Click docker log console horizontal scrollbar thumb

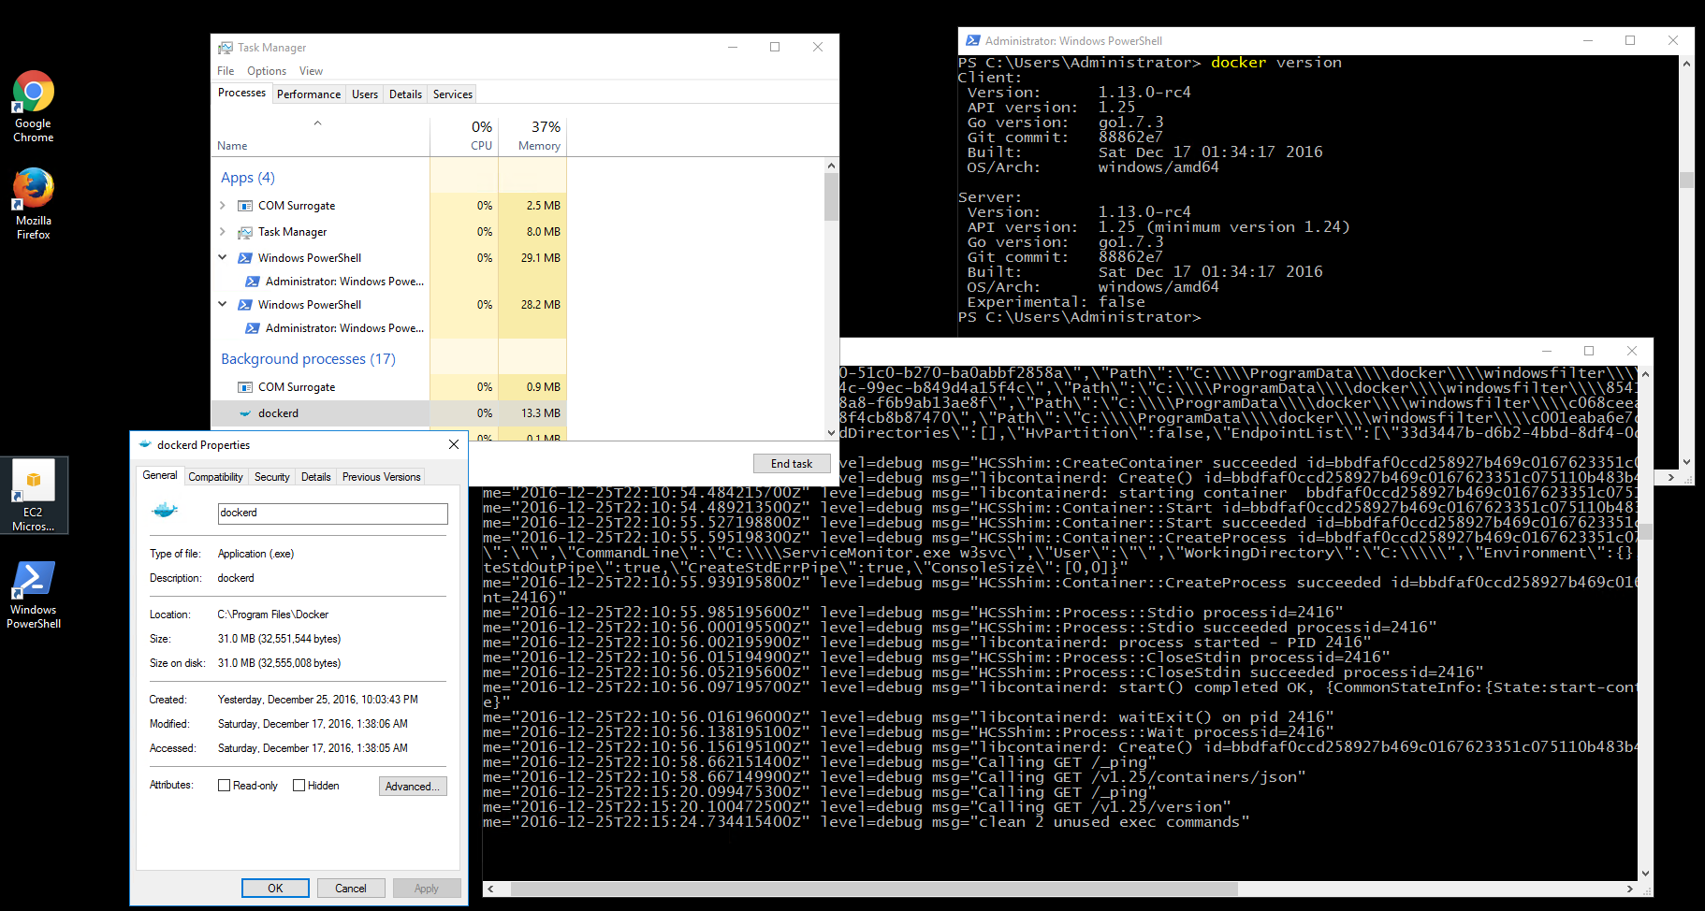click(874, 889)
